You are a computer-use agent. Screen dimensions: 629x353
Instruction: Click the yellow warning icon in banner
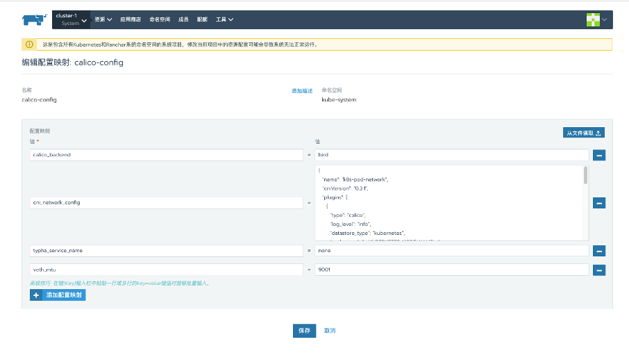point(30,44)
